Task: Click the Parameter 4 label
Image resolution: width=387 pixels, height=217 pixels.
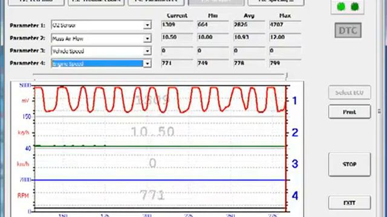Action: 27,63
